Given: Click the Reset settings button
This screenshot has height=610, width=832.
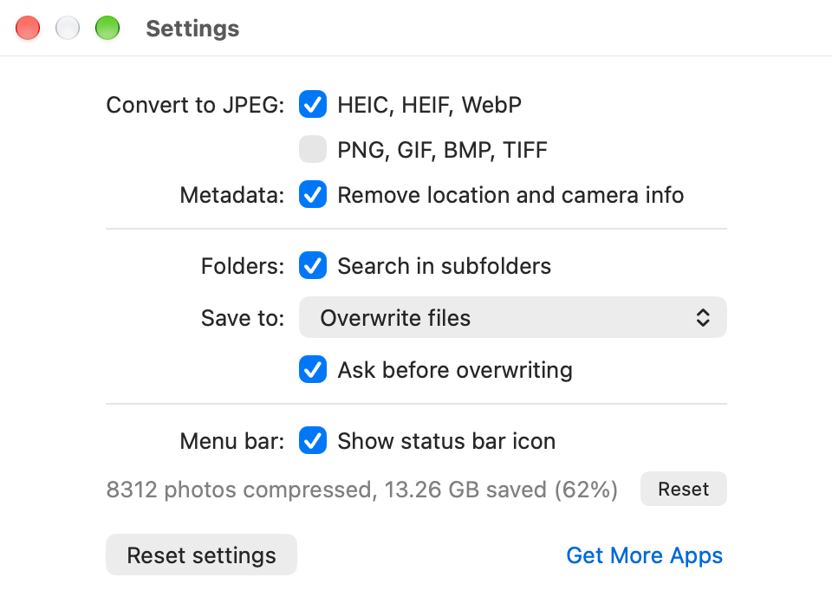Looking at the screenshot, I should 201,555.
